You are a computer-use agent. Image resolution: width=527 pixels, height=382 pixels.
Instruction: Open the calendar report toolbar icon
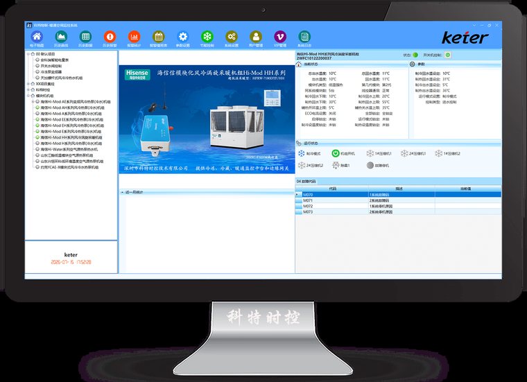tap(158, 36)
